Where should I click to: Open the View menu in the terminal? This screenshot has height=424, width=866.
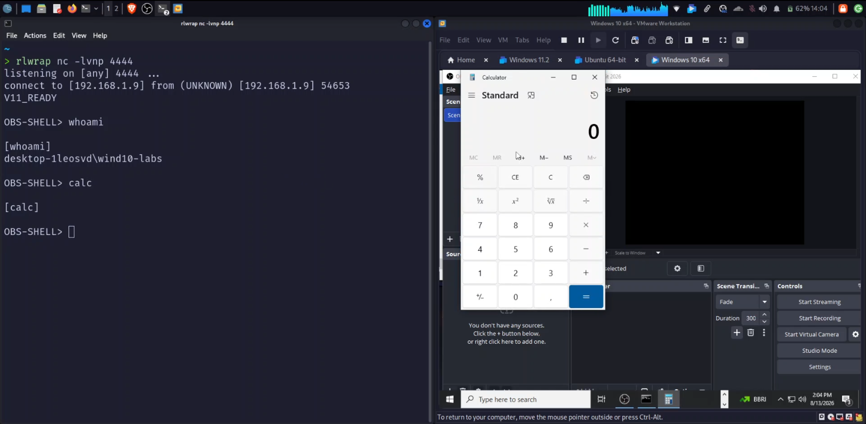[x=79, y=36]
